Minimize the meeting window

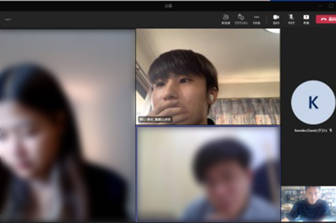(321, 6)
